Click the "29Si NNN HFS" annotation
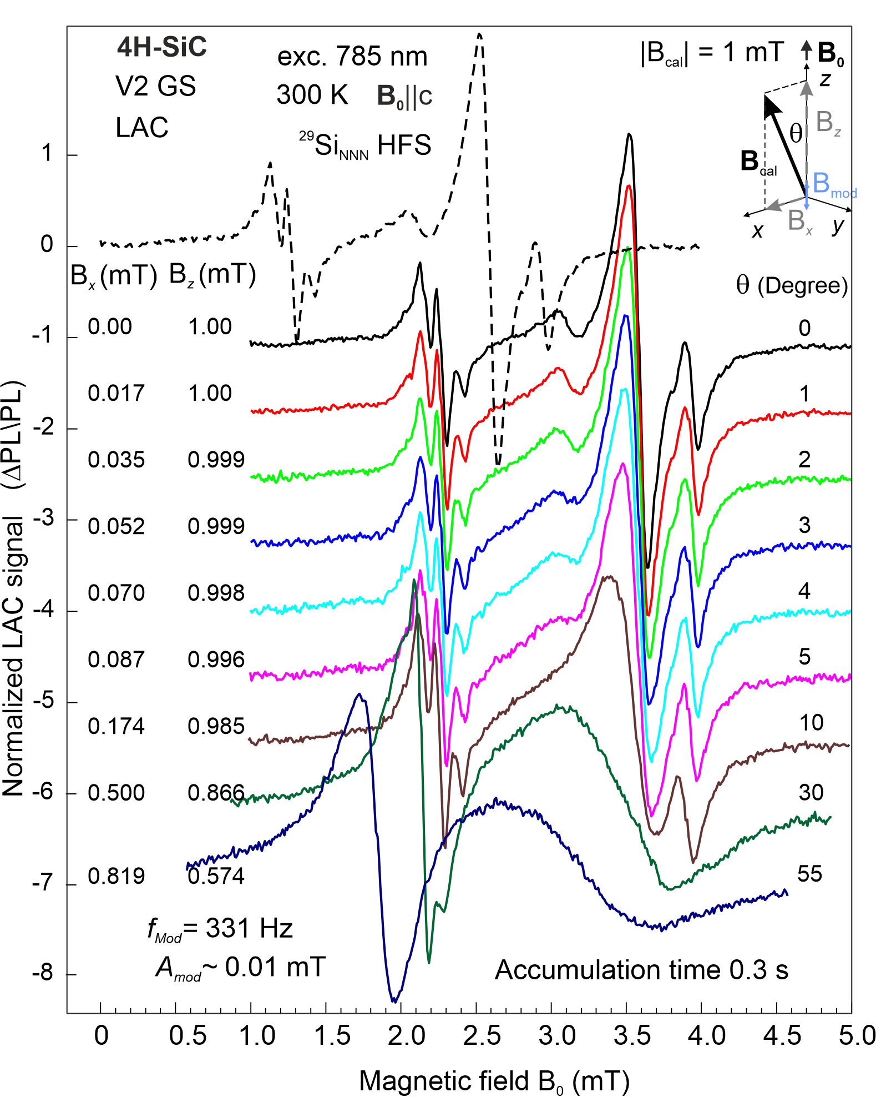Screen dimensions: 876x1097 [365, 145]
